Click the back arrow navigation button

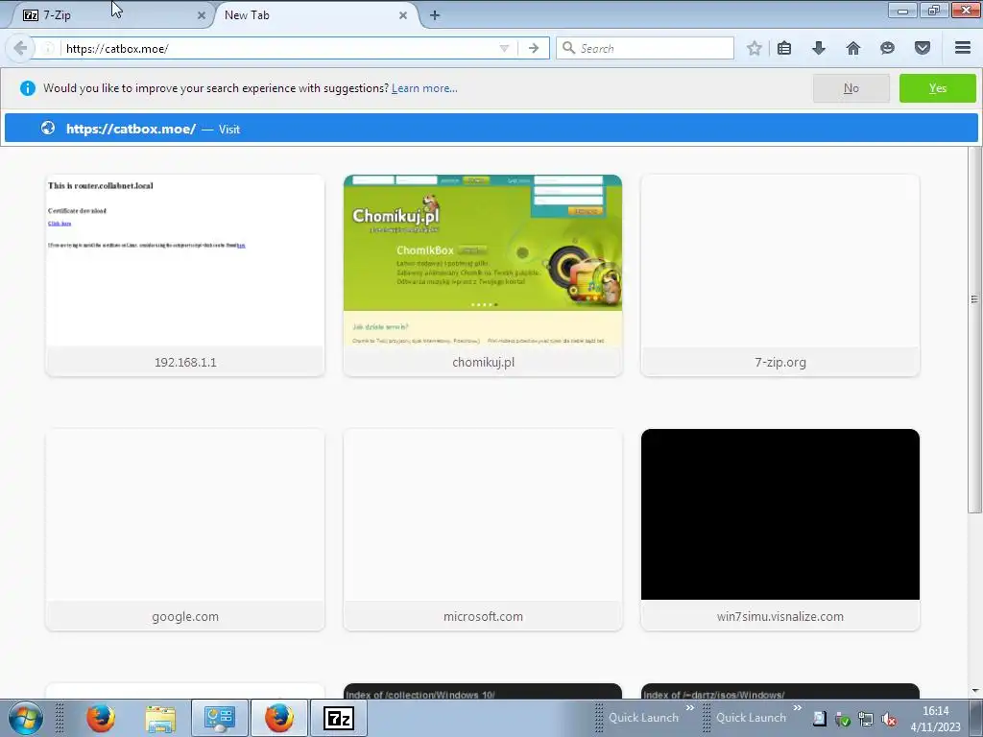[20, 48]
